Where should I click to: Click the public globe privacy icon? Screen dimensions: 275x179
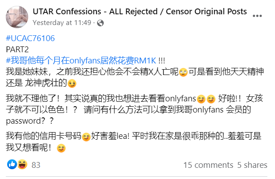(100, 23)
